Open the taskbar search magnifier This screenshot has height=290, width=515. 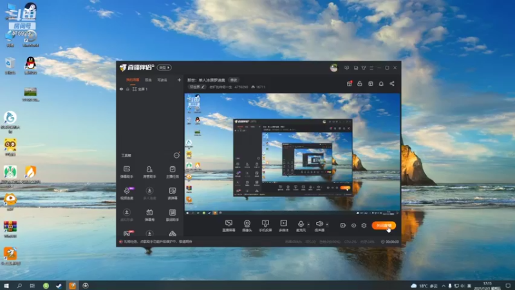(x=19, y=285)
